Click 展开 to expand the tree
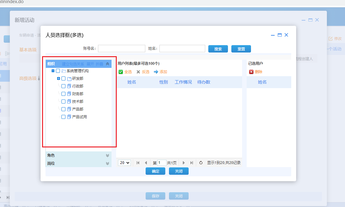Viewport: 345px width, 207px height. pos(90,64)
